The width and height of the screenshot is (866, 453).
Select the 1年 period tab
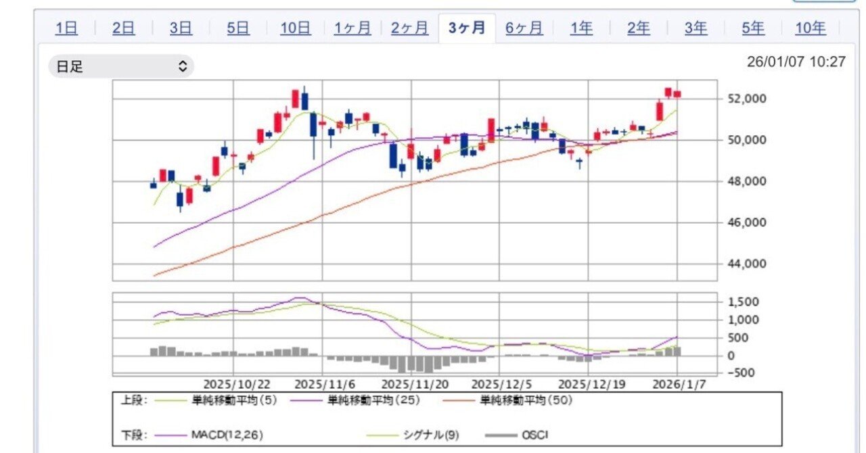point(581,28)
